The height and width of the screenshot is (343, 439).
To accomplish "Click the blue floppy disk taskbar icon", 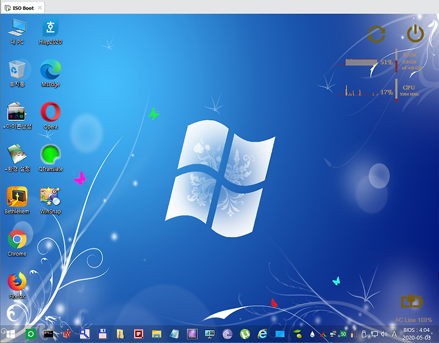I will point(102,334).
